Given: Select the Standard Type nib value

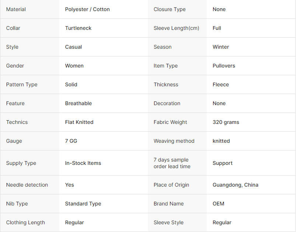Looking at the screenshot, I should (83, 204).
